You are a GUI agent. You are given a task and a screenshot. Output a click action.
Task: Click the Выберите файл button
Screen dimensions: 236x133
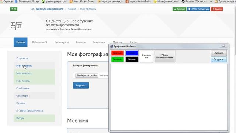click(87, 75)
